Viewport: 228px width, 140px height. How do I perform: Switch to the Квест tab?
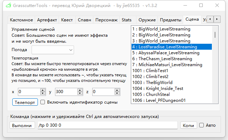pyautogui.click(x=67, y=20)
